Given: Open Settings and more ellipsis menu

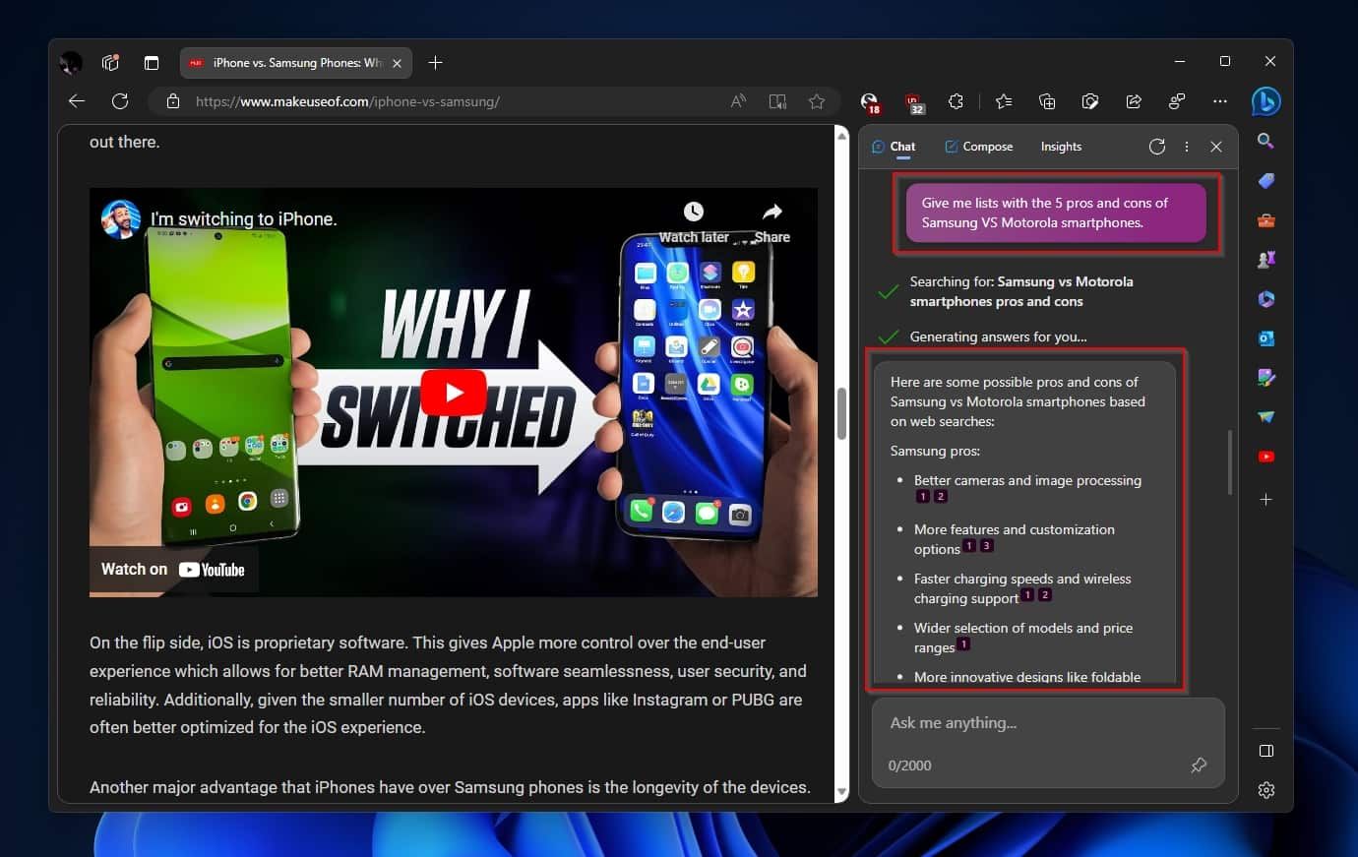Looking at the screenshot, I should click(1220, 101).
